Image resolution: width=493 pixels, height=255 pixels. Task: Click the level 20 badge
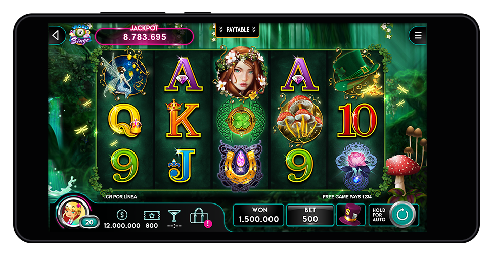(x=89, y=222)
